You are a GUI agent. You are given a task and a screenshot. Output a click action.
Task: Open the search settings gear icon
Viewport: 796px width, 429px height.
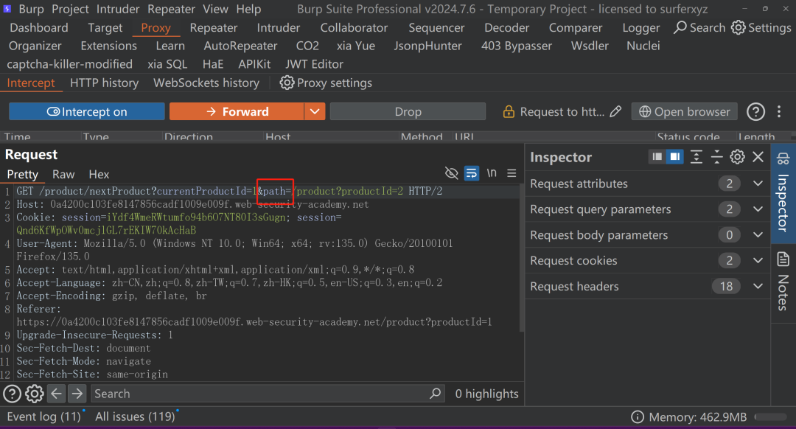pos(35,394)
